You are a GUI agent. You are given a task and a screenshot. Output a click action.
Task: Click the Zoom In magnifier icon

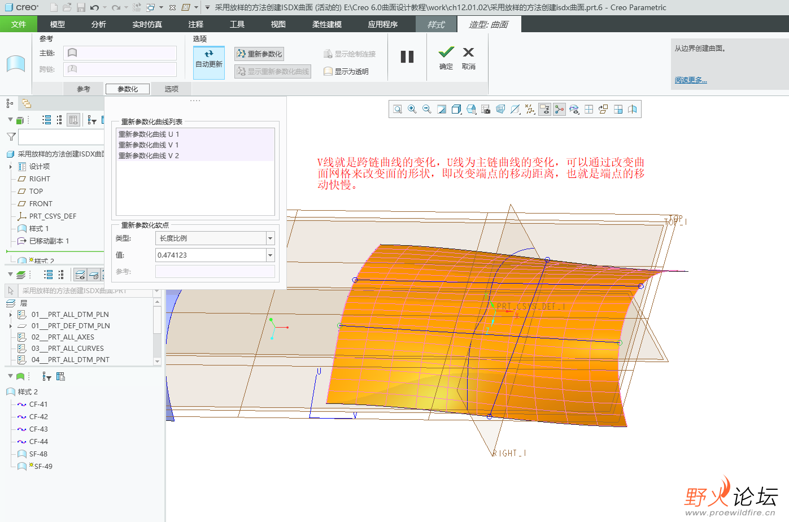tap(412, 110)
